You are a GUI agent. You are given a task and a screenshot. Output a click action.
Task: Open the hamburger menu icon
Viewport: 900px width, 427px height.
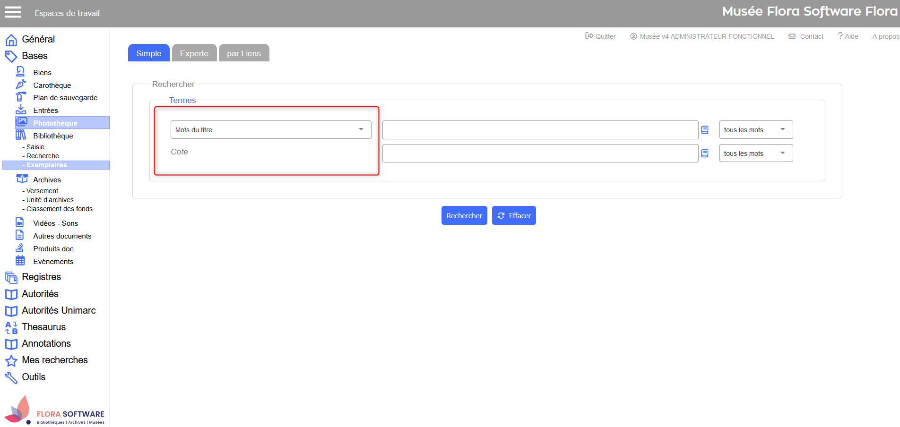pyautogui.click(x=13, y=12)
